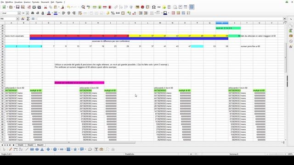Expand the formula bar arrow
The height and width of the screenshot is (165, 294).
(285, 19)
